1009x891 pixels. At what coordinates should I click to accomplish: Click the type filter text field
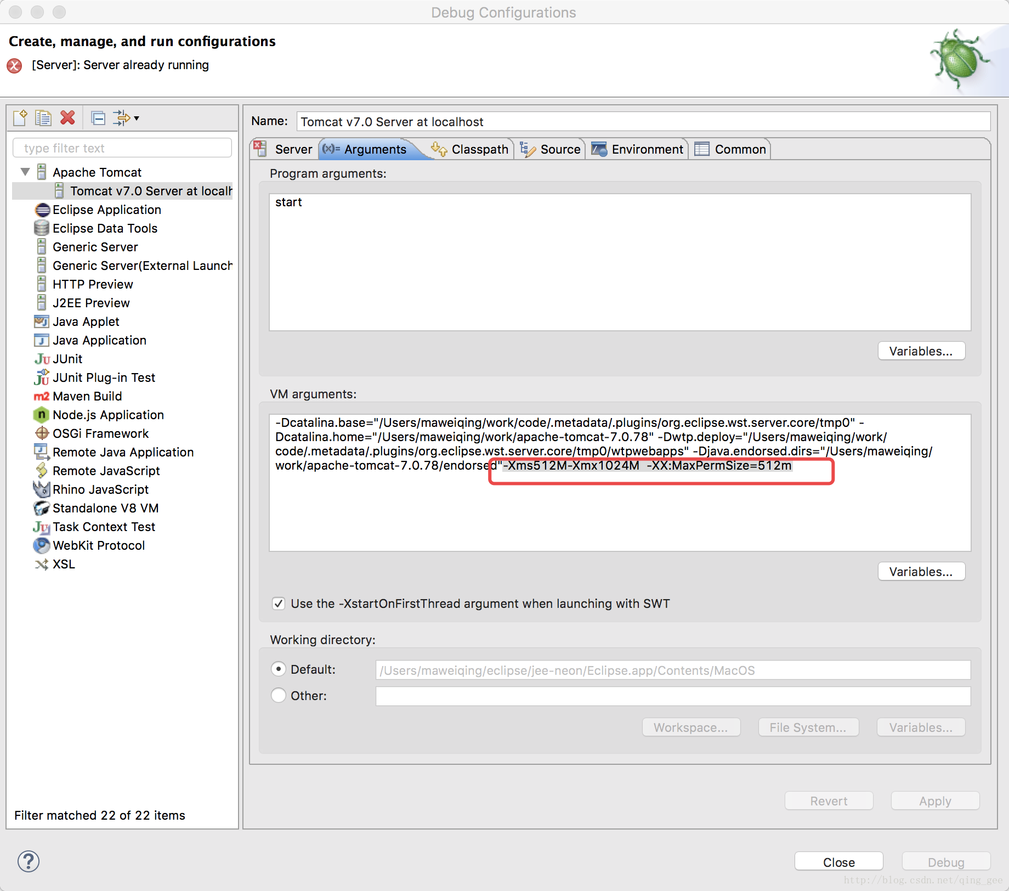pyautogui.click(x=122, y=148)
